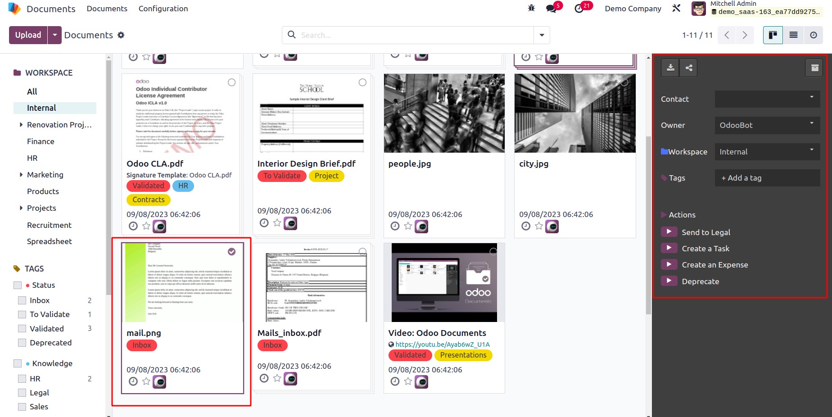Star the people.jpg document
Screen dimensions: 832x417
tap(408, 226)
